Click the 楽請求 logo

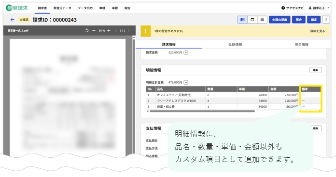pyautogui.click(x=17, y=8)
